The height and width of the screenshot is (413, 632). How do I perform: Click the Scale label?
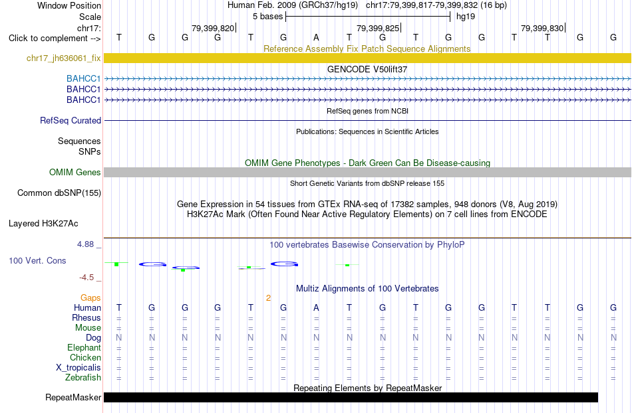[x=90, y=17]
